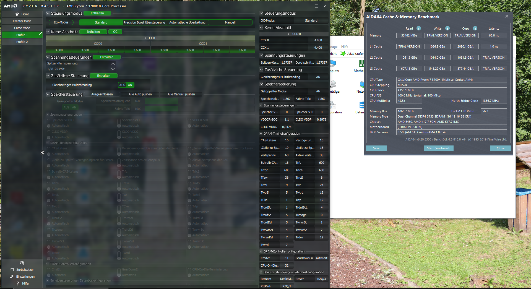This screenshot has height=289, width=531.
Task: Toggle Enthalten next to Zusätzliche Steuerung
Action: tap(104, 76)
